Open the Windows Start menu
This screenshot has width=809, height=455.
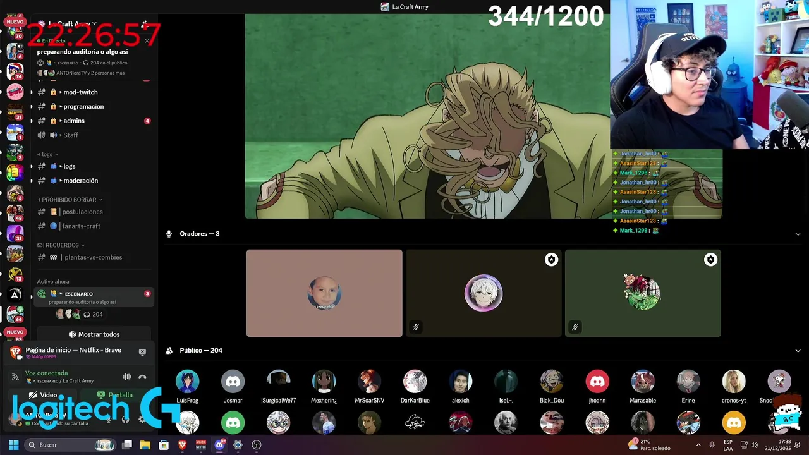tap(13, 445)
